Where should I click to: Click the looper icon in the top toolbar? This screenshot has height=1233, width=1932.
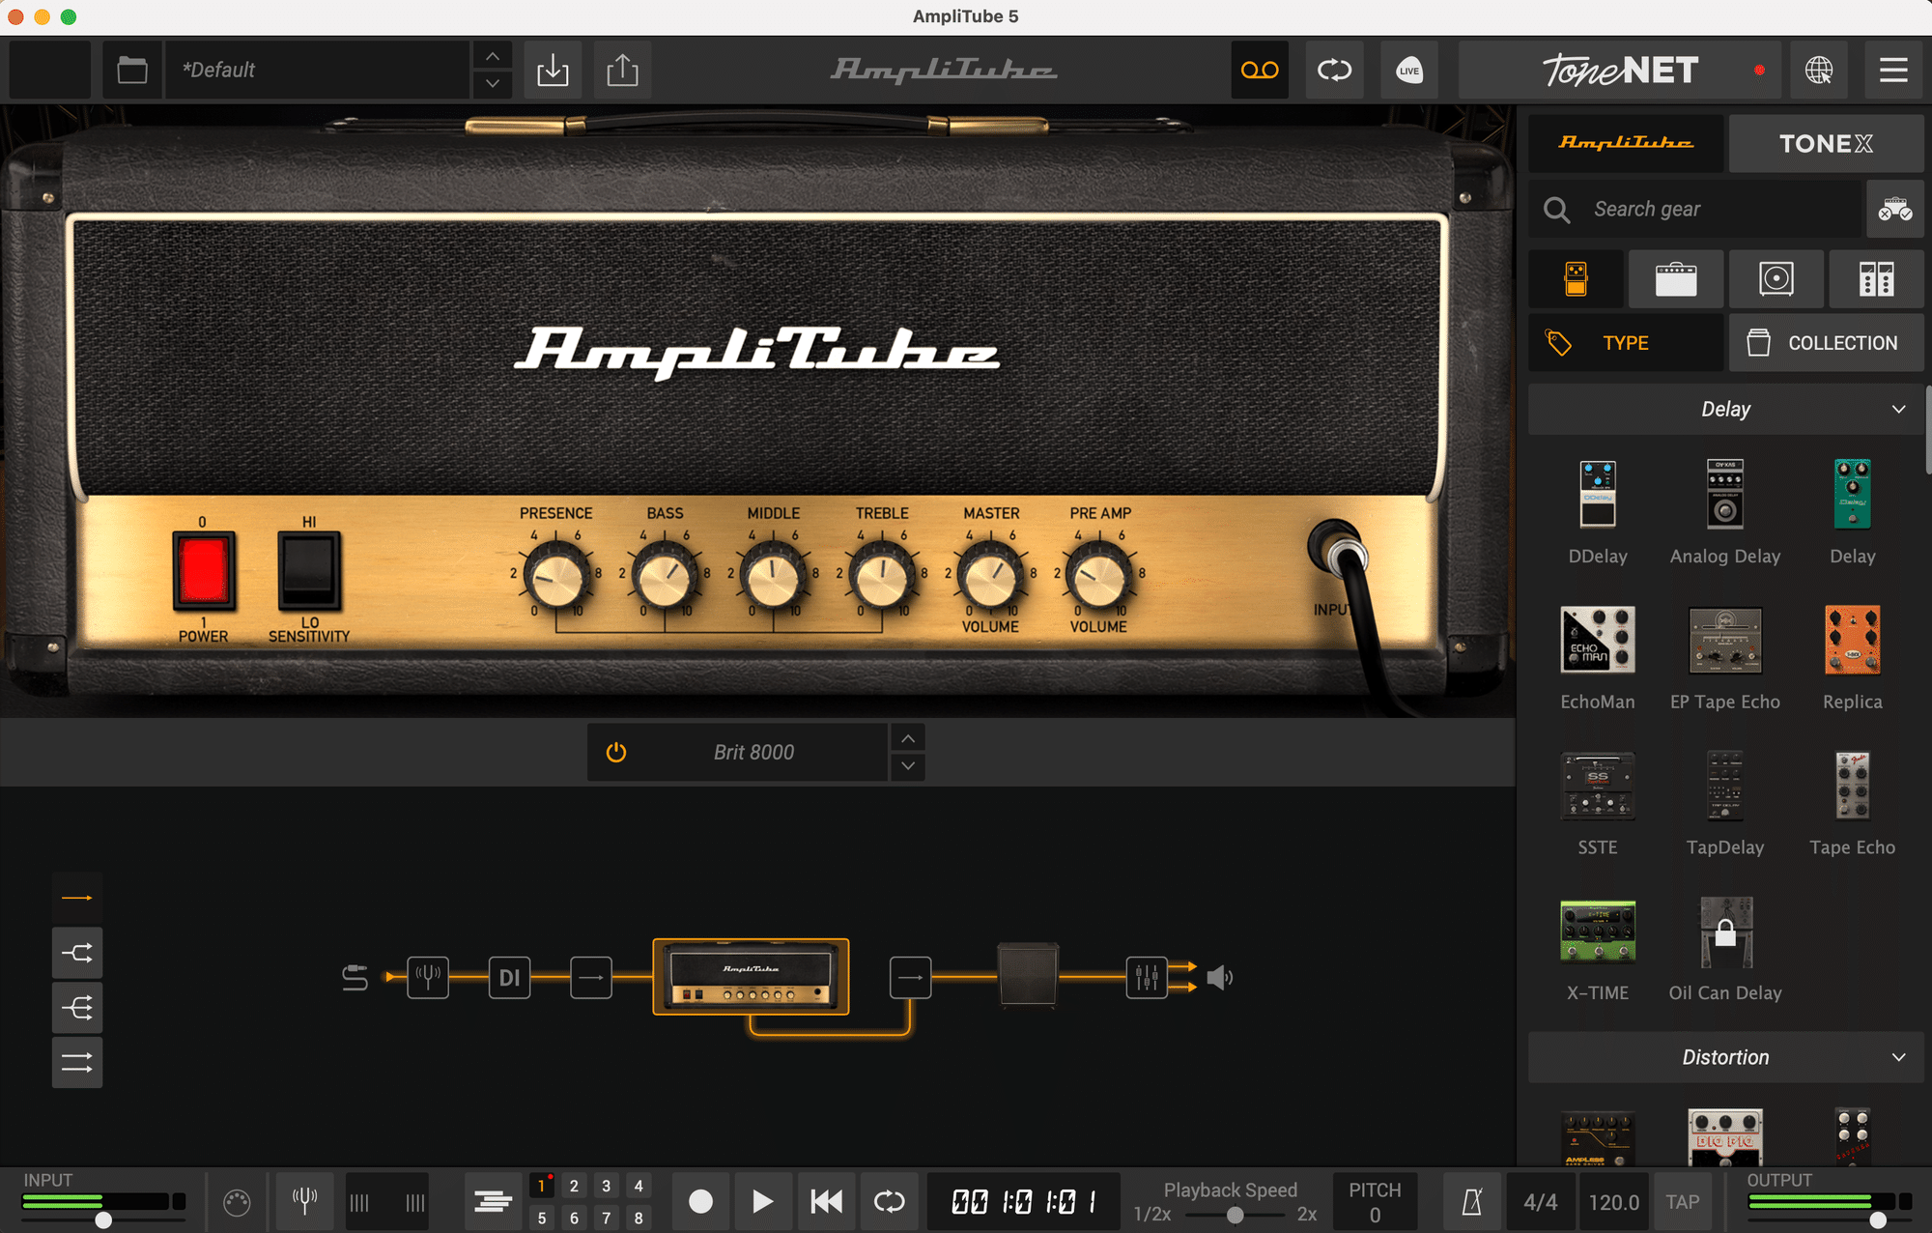click(1259, 70)
